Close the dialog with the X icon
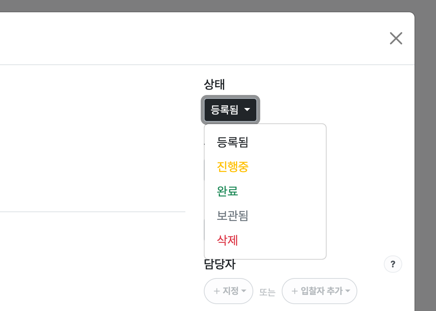 396,38
